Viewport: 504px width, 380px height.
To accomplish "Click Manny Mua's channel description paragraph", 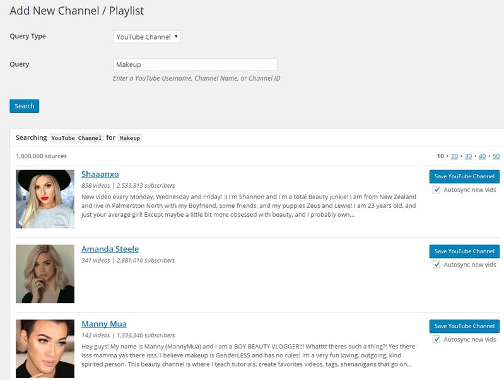I will point(248,355).
